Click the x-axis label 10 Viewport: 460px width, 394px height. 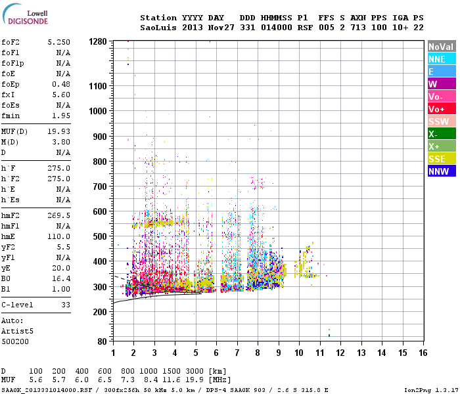tap(299, 353)
